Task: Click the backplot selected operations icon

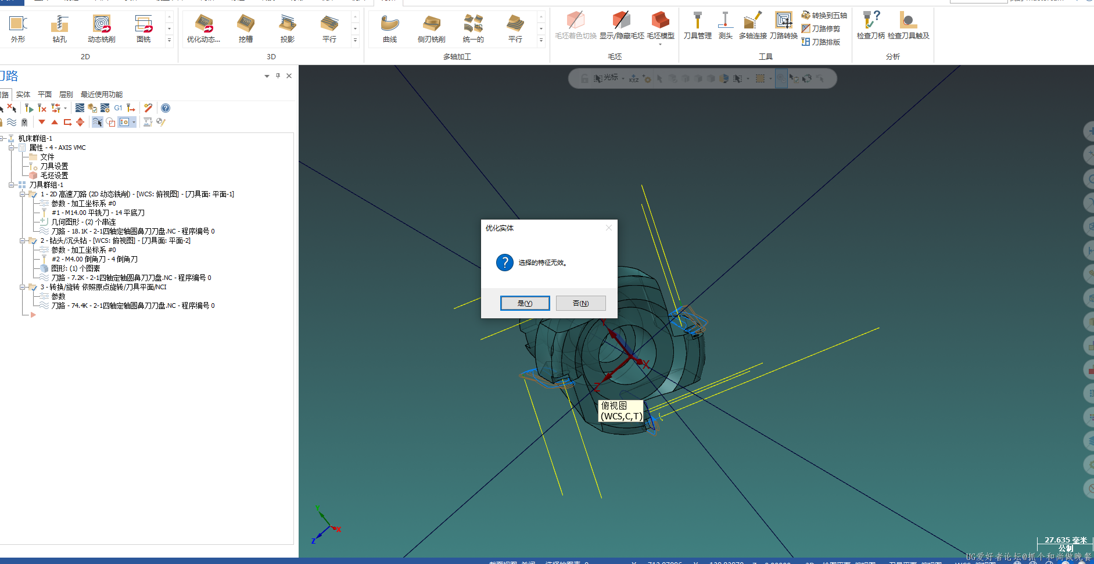Action: 80,108
